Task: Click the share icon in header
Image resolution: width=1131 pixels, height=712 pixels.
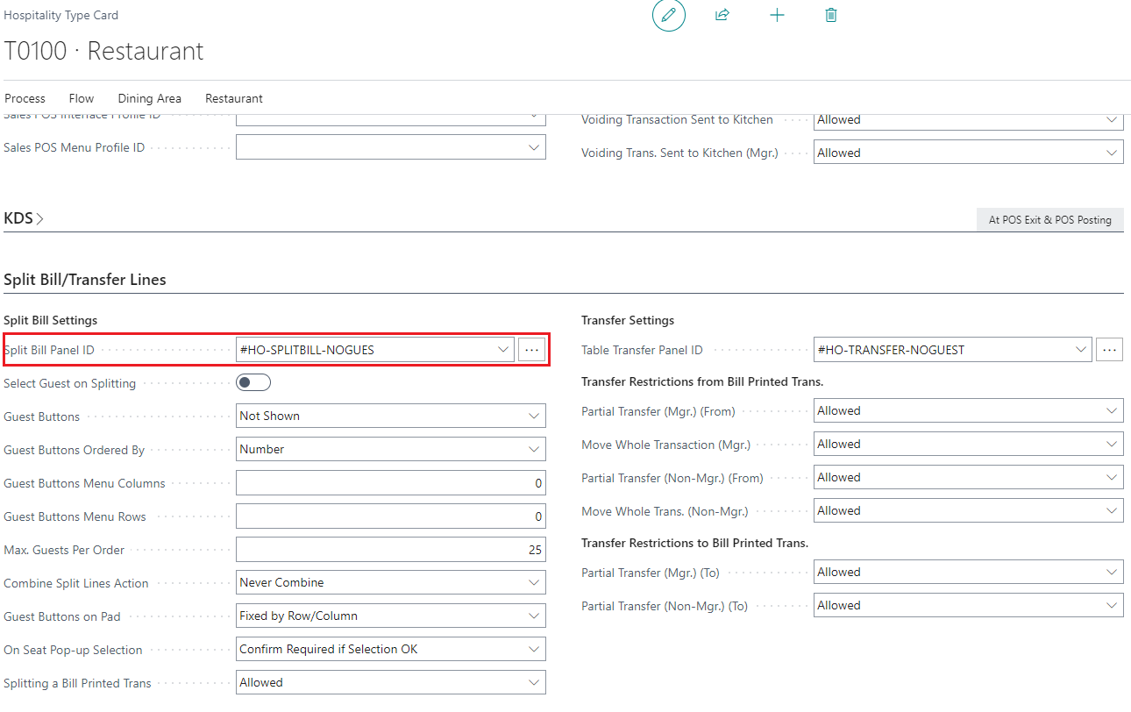Action: pos(722,16)
